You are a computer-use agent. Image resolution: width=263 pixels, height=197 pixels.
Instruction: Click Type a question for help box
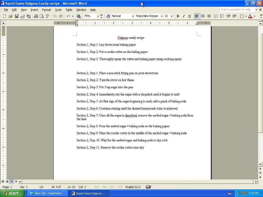(237, 9)
